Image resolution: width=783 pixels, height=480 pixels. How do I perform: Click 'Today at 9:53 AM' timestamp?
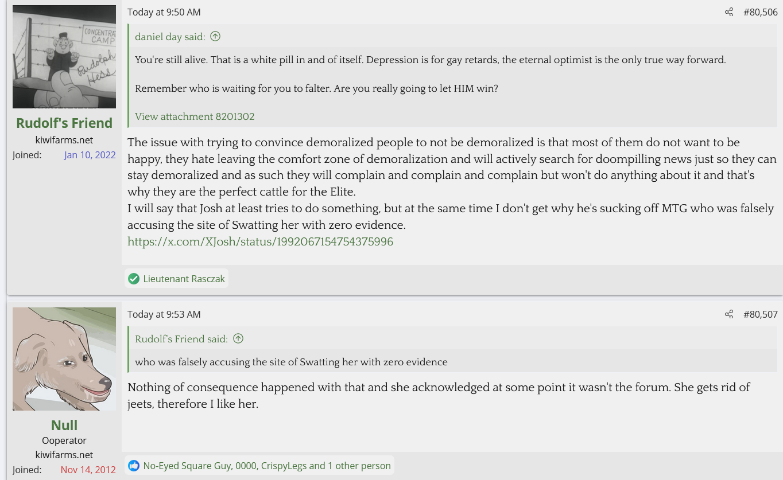[x=164, y=314]
